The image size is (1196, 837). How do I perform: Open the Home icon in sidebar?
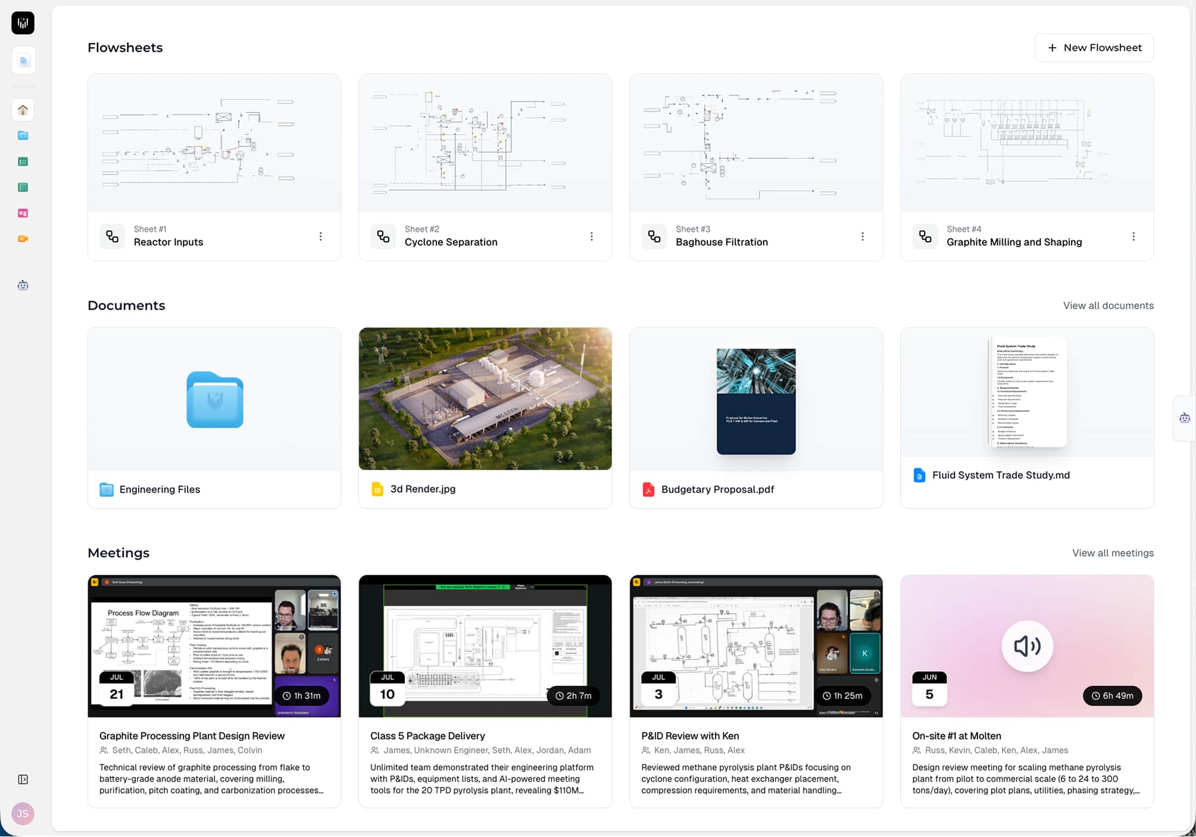click(23, 110)
